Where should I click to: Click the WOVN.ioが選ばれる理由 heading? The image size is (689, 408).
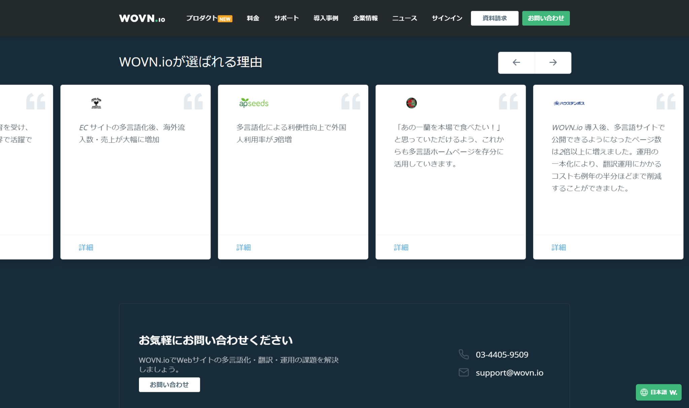point(191,62)
